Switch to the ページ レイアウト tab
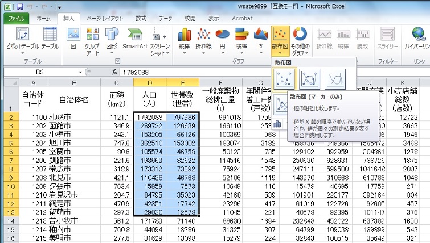430x243 pixels. tap(105, 19)
